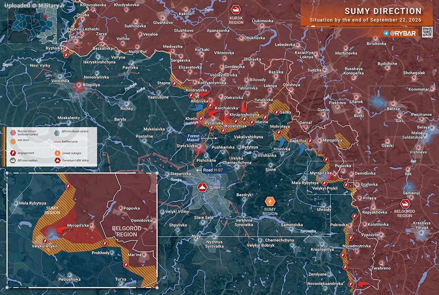The height and width of the screenshot is (295, 439).
Task: Click the AFU territorial control legend hexagon
Action: [x=57, y=133]
